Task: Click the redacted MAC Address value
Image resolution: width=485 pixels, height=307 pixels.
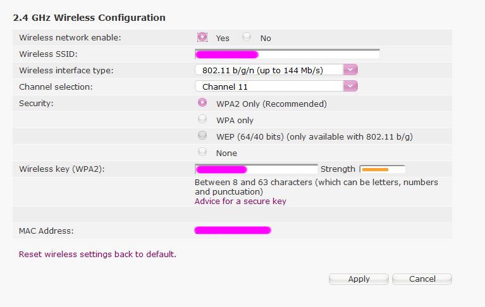Action: (x=233, y=231)
